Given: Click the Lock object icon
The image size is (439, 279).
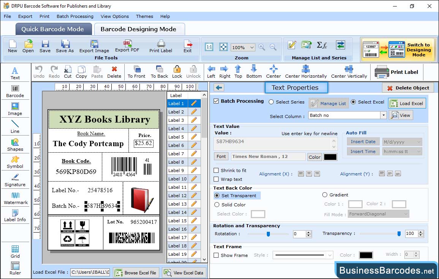Looking at the screenshot, I should coord(177,72).
